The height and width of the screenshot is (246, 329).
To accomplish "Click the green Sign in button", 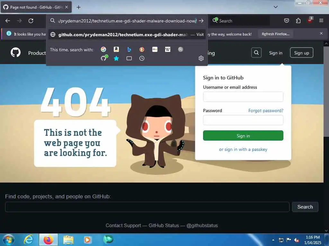I will (243, 135).
